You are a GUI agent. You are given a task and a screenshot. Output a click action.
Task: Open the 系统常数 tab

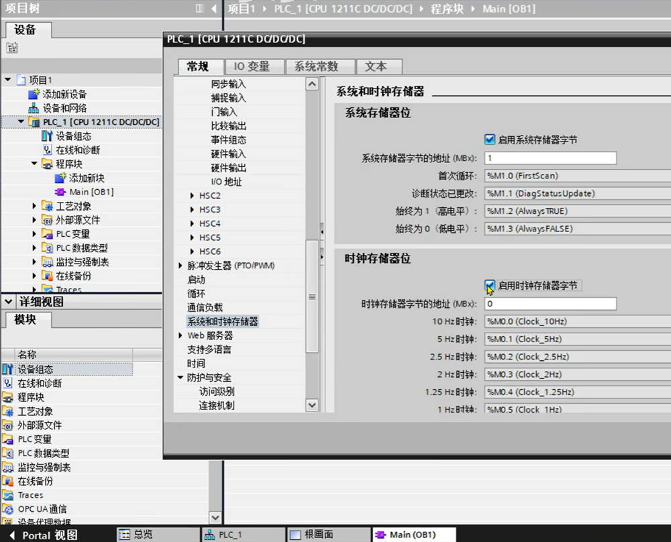316,66
